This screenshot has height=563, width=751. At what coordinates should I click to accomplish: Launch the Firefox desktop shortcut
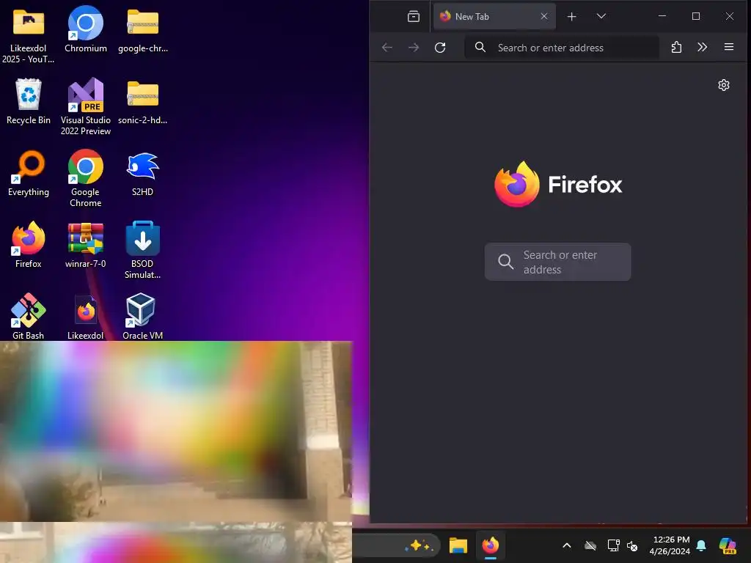pos(29,245)
